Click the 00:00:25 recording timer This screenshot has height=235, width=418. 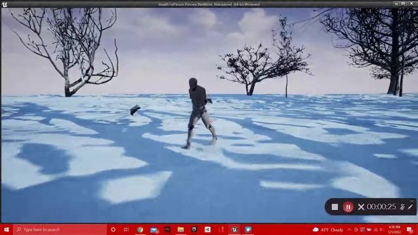coord(381,207)
